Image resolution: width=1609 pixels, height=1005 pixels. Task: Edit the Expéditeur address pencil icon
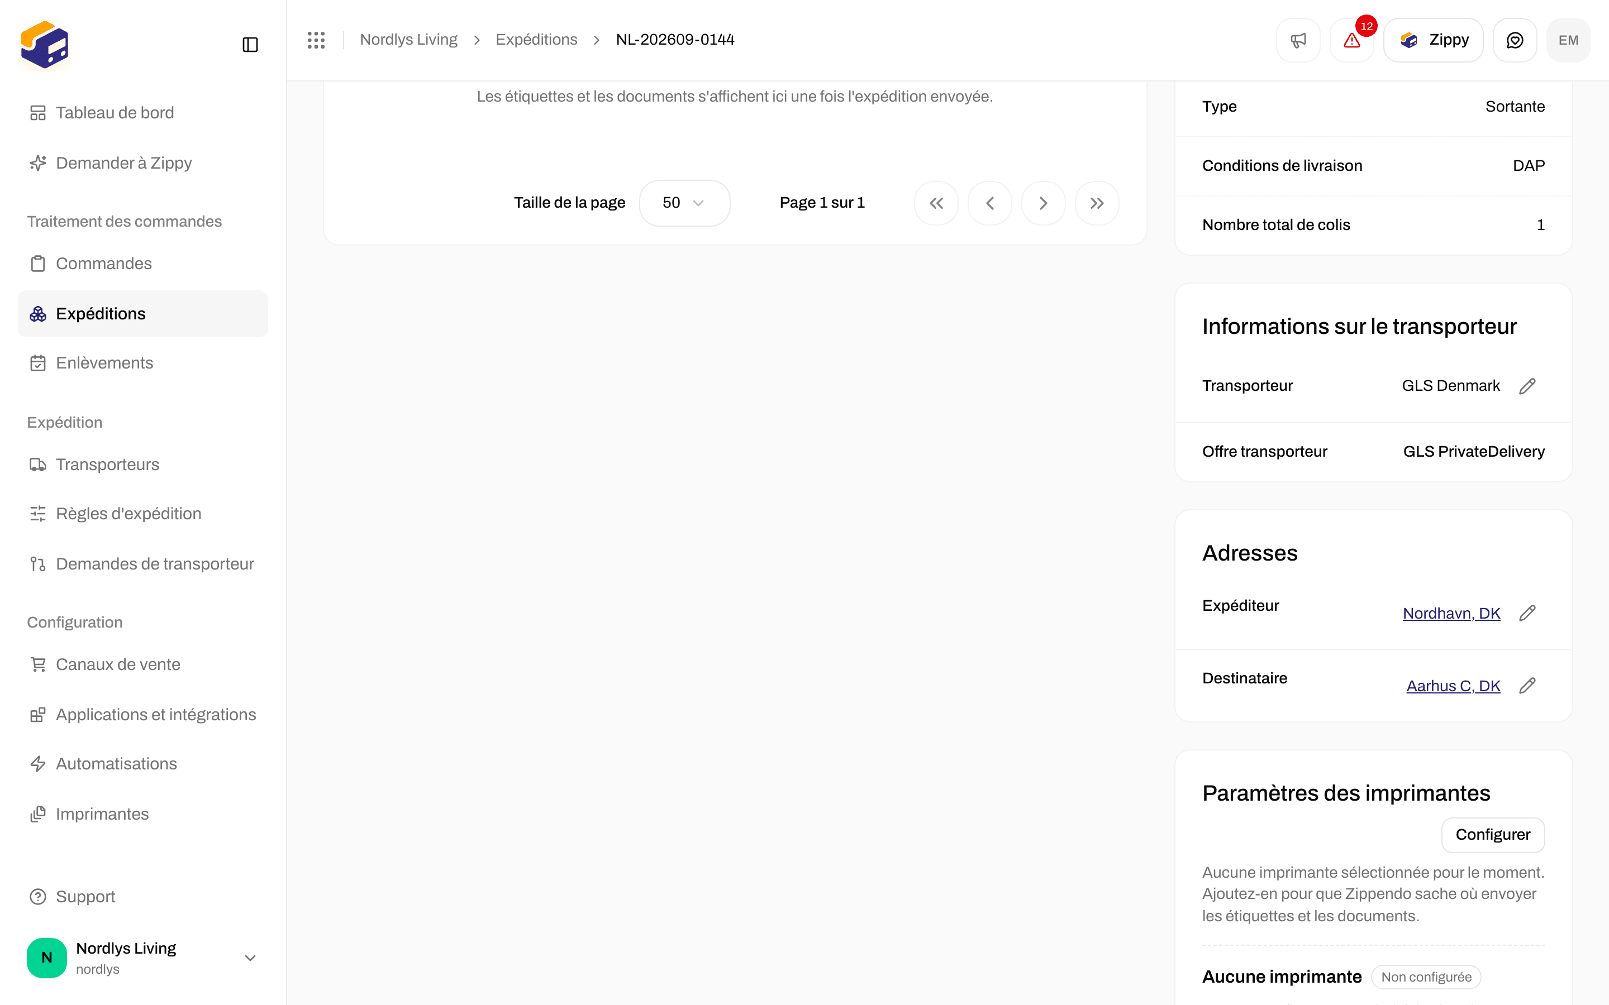coord(1527,613)
